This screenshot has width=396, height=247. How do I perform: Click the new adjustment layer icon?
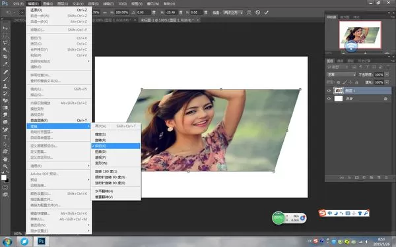click(x=364, y=178)
